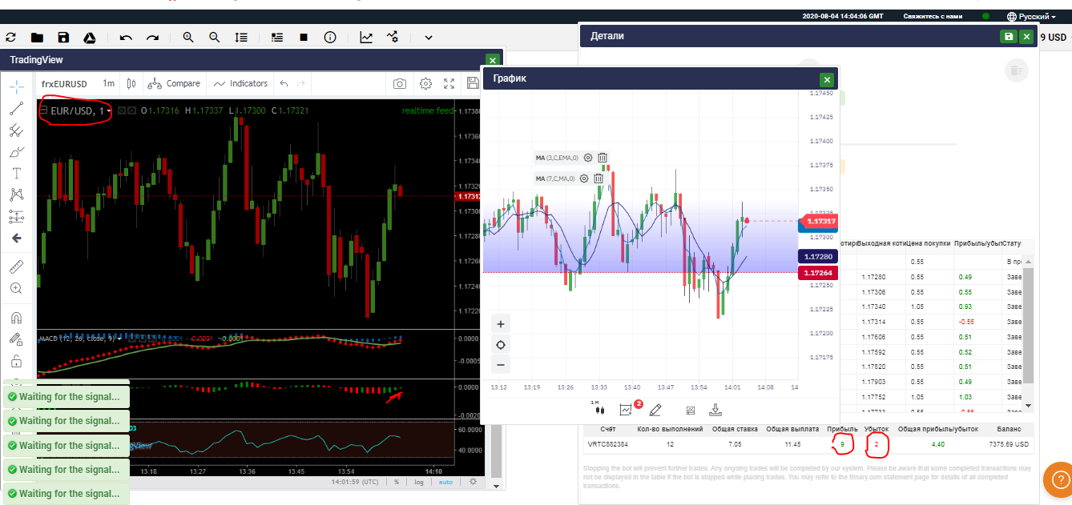The height and width of the screenshot is (505, 1072).
Task: Change the 1m interval in TradingView
Action: 108,83
